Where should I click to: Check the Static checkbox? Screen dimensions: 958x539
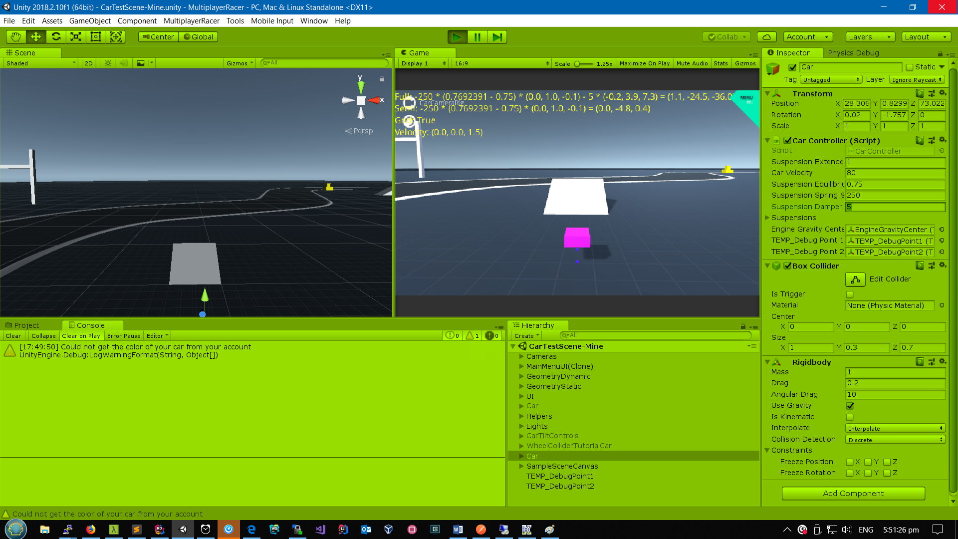[x=910, y=67]
